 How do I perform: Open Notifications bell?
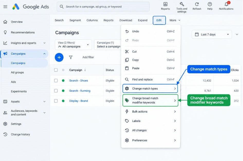coord(226,6)
